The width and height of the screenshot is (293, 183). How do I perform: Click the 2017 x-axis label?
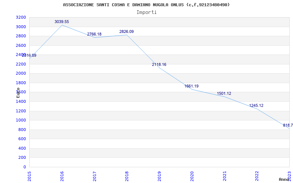click(94, 176)
